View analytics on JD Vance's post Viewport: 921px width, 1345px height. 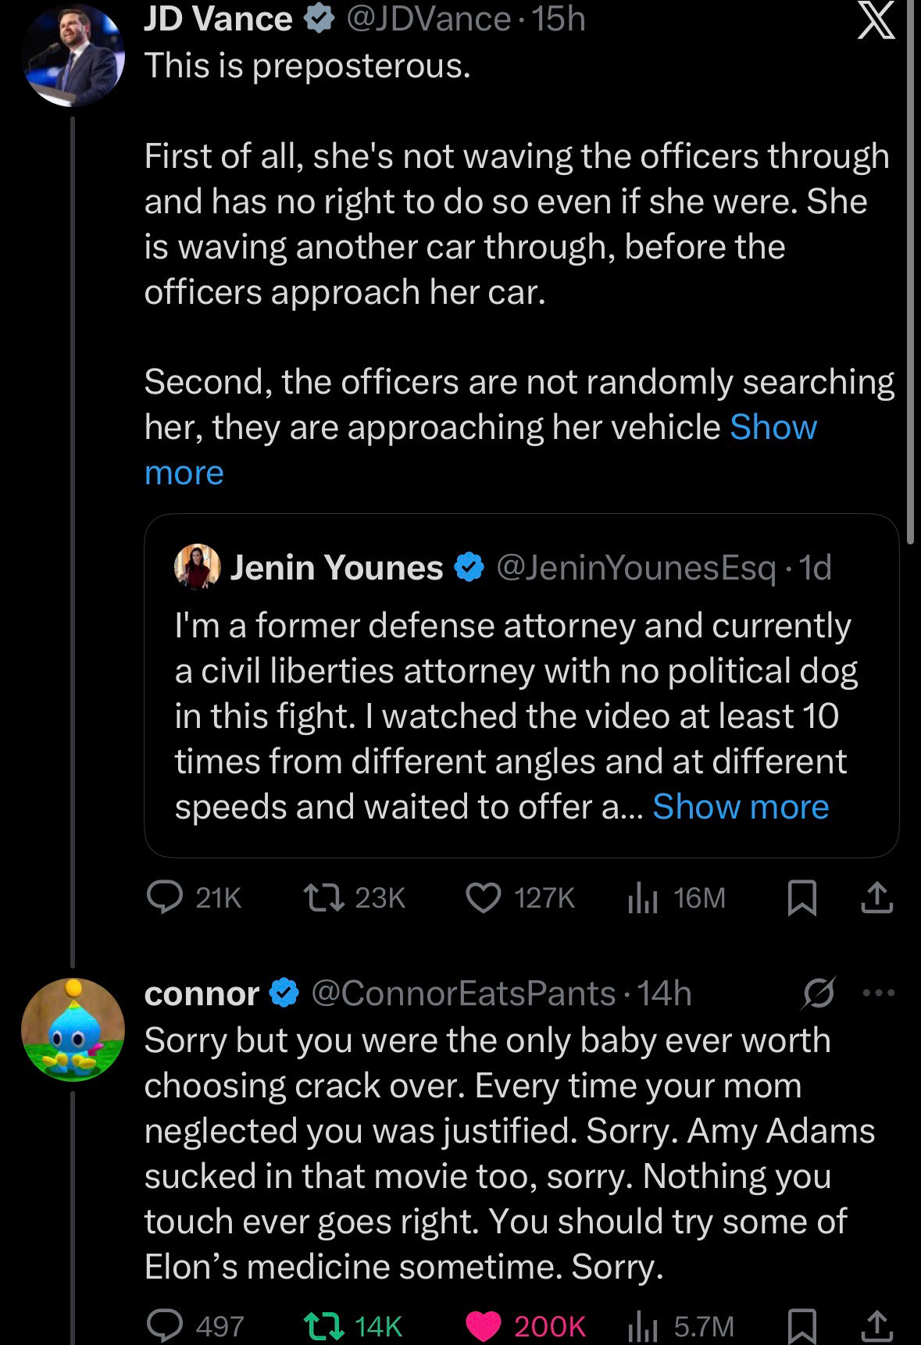point(642,898)
